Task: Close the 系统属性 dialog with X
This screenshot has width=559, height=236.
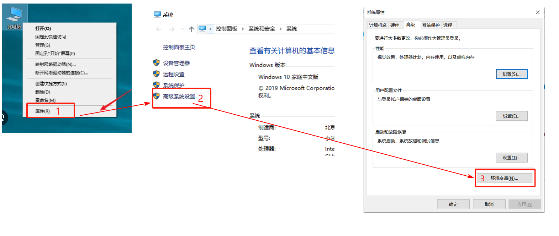Action: click(x=537, y=12)
